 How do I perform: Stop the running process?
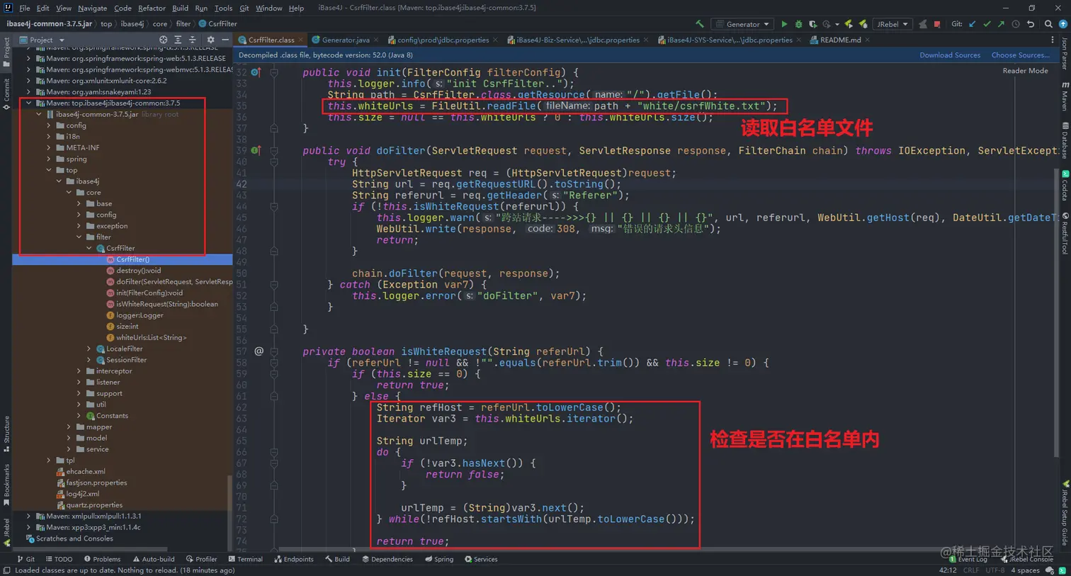pyautogui.click(x=937, y=24)
